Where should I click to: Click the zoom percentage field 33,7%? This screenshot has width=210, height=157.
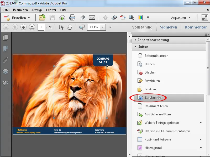pyautogui.click(x=94, y=27)
